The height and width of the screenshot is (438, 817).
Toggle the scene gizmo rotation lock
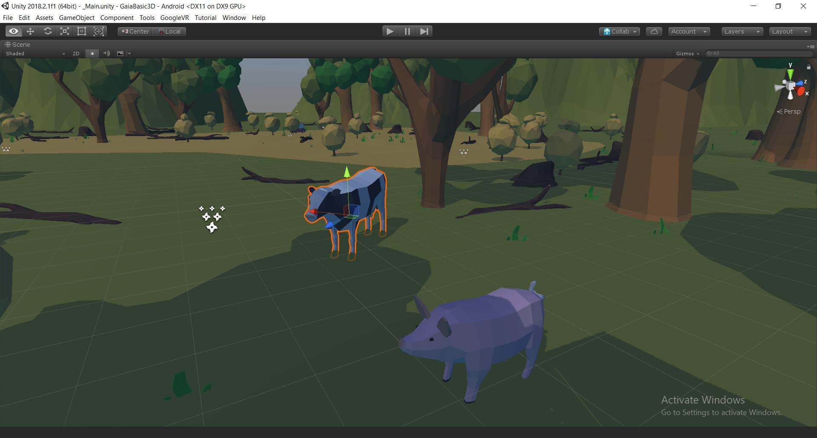808,67
